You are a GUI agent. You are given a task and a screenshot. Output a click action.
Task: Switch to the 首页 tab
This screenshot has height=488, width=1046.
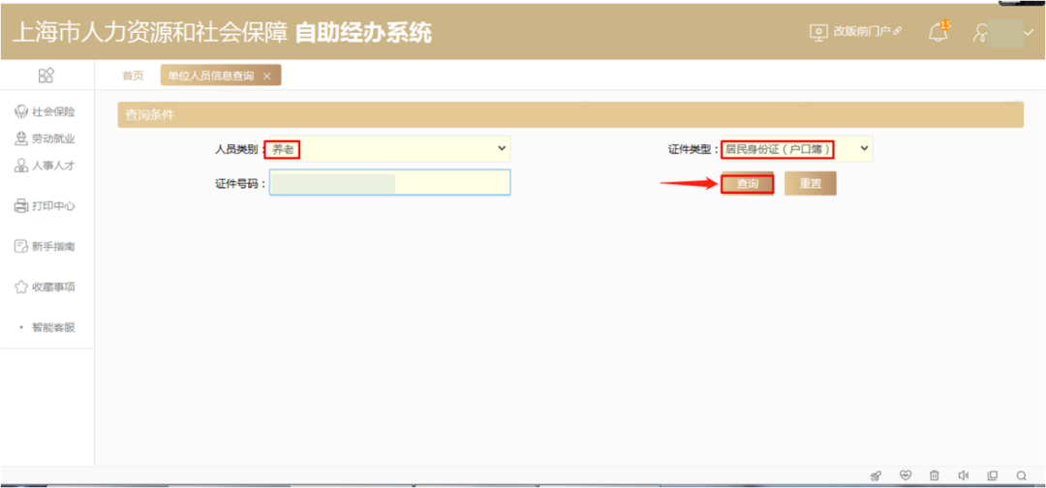133,76
